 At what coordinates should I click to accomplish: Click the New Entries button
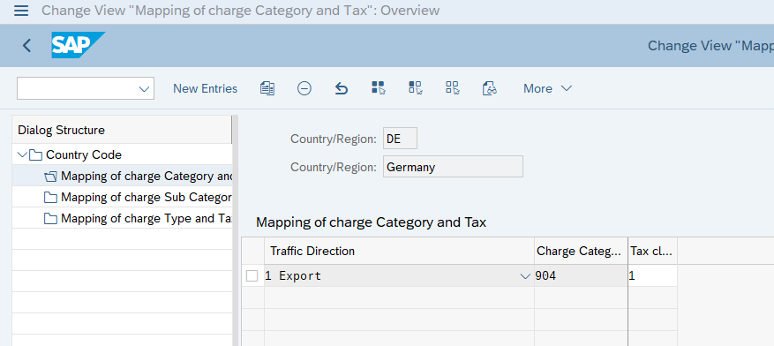[x=205, y=88]
